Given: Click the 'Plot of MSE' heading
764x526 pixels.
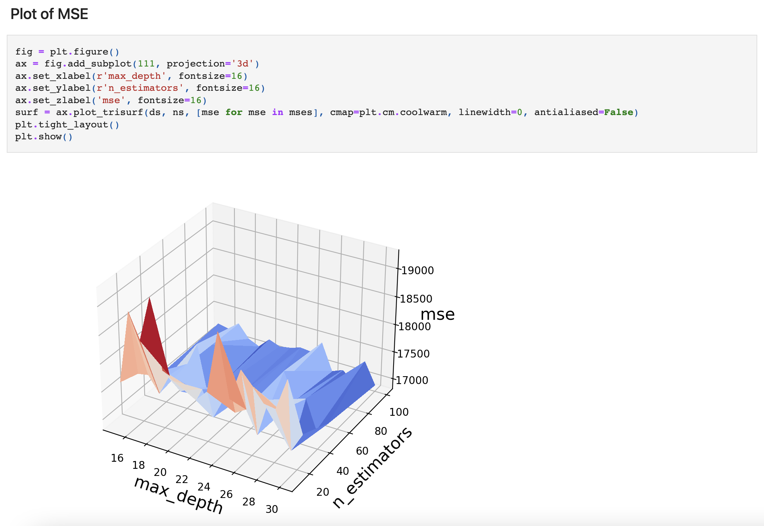Looking at the screenshot, I should (49, 14).
